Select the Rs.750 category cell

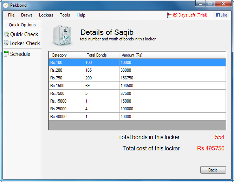click(x=66, y=78)
